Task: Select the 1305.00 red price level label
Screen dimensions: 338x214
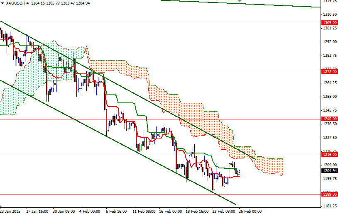Action: pos(329,23)
